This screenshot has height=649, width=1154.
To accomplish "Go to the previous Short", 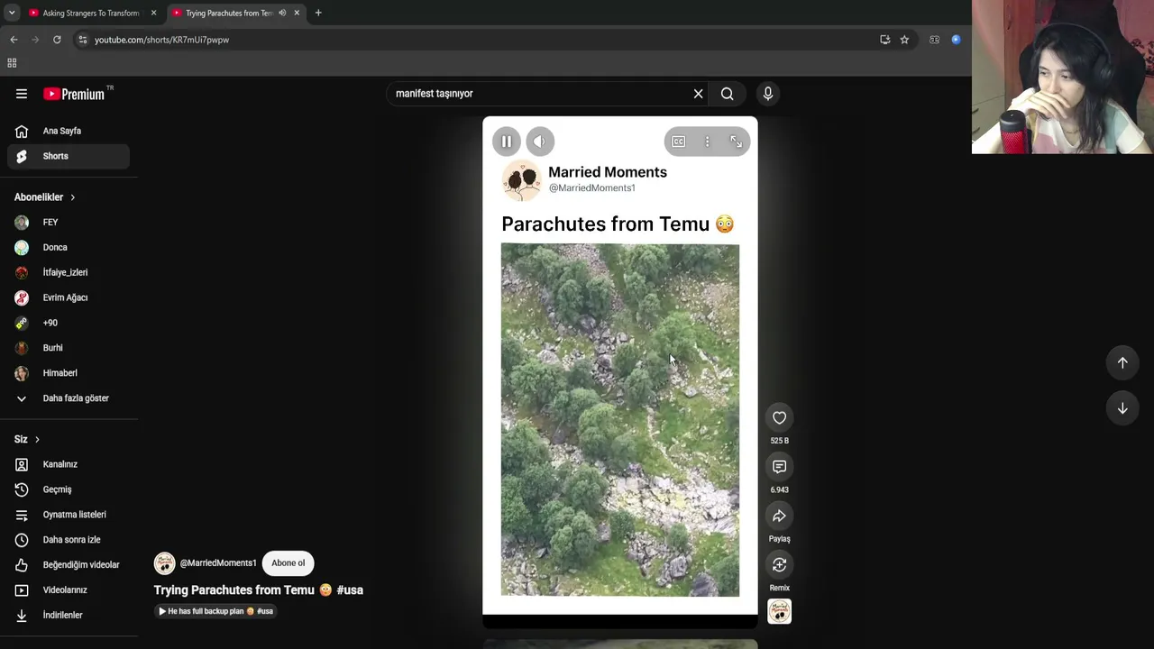I will tap(1122, 362).
